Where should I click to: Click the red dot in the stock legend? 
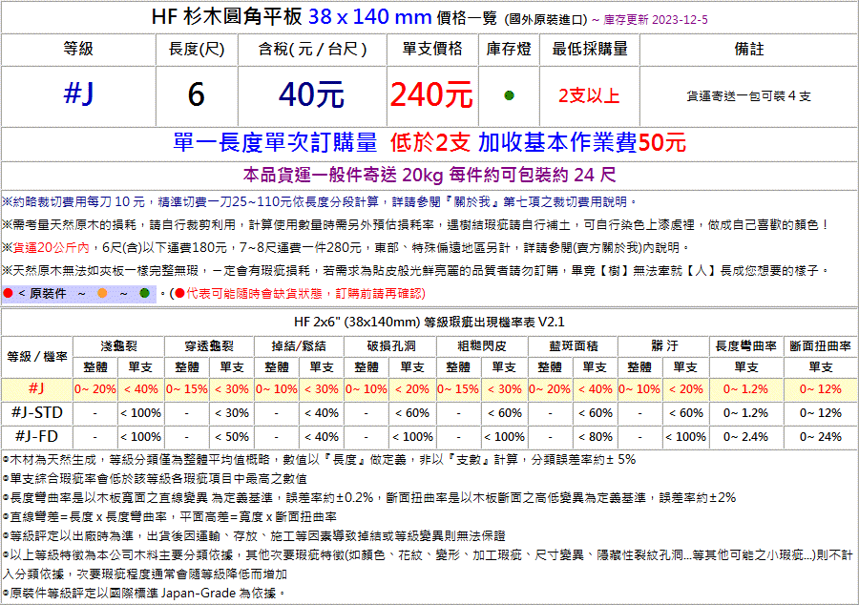click(x=8, y=293)
